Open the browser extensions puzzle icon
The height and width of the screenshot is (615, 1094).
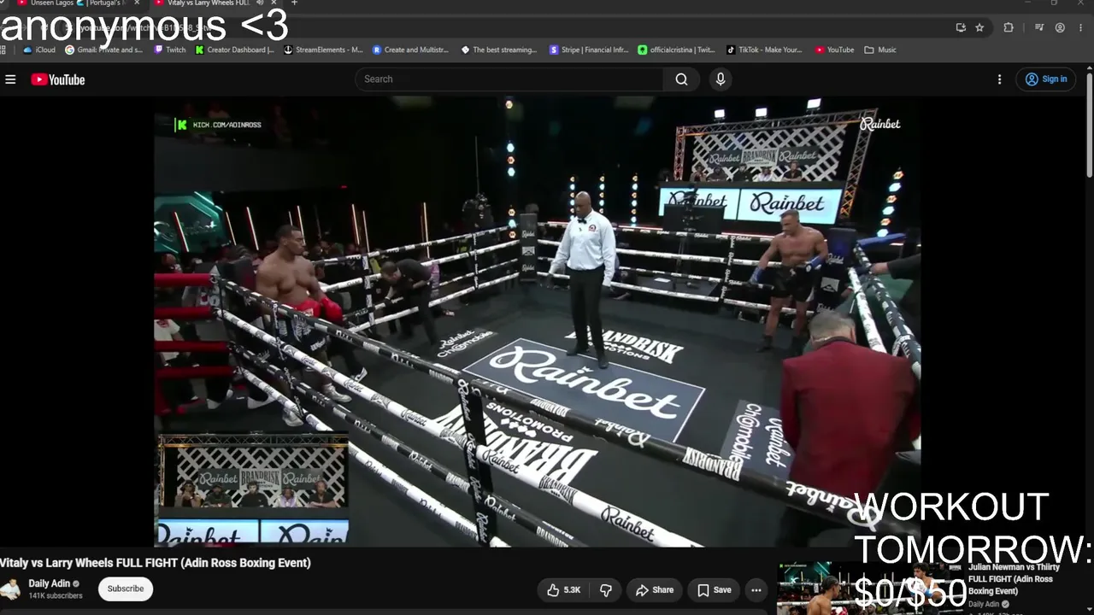(x=1009, y=27)
